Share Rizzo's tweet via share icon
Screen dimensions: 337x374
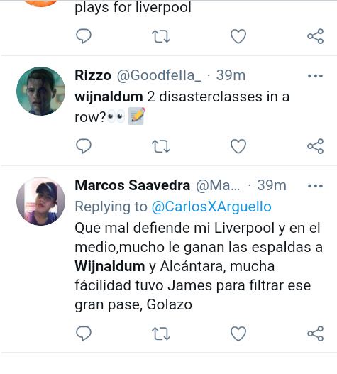click(x=315, y=146)
